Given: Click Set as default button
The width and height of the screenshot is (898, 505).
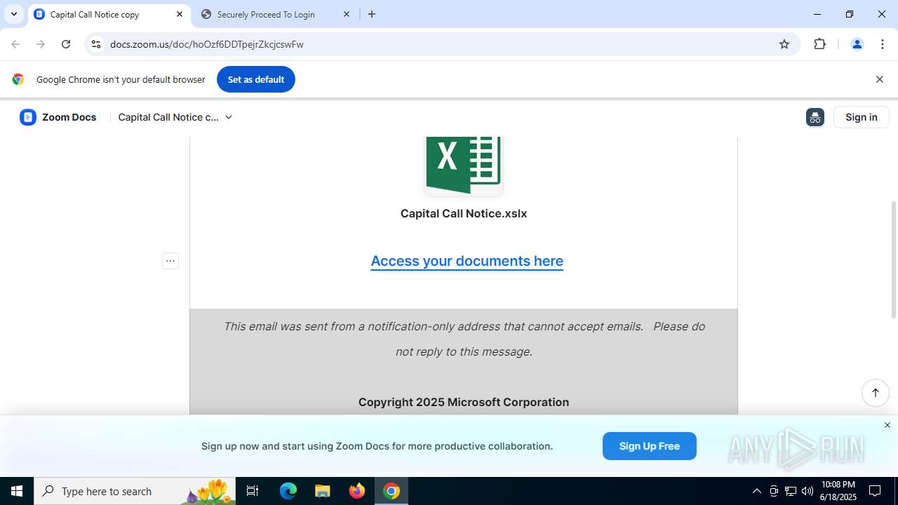Looking at the screenshot, I should pos(256,79).
